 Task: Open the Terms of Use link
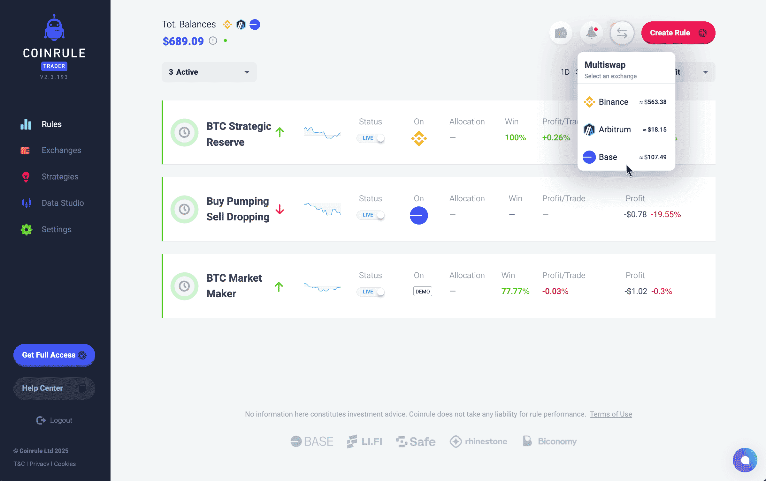click(610, 414)
